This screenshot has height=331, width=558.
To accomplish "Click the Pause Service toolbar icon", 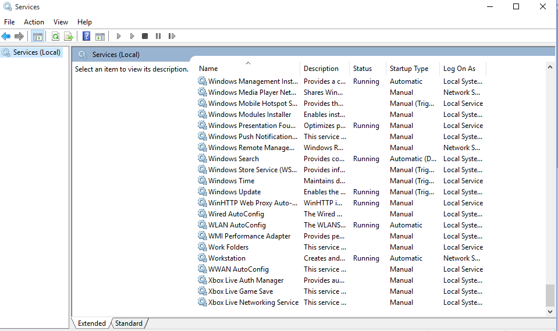I will pyautogui.click(x=158, y=36).
